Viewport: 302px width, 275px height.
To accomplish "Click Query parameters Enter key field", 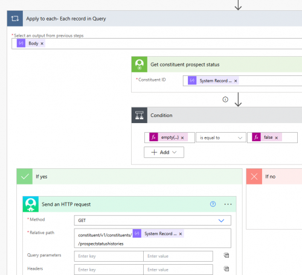I will [x=109, y=256].
